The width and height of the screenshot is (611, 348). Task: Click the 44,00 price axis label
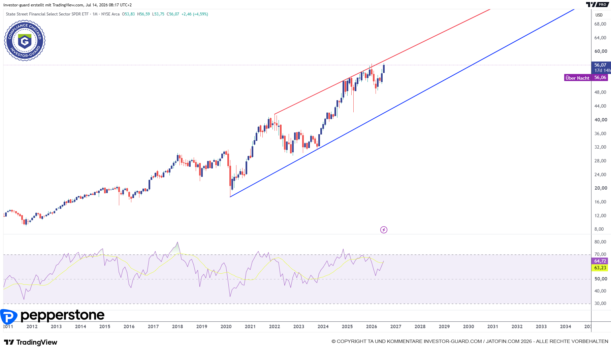tap(600, 106)
